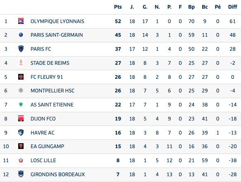Image resolution: width=241 pixels, height=182 pixels.
Task: Click the Stade de Reims logo
Action: tap(21, 63)
